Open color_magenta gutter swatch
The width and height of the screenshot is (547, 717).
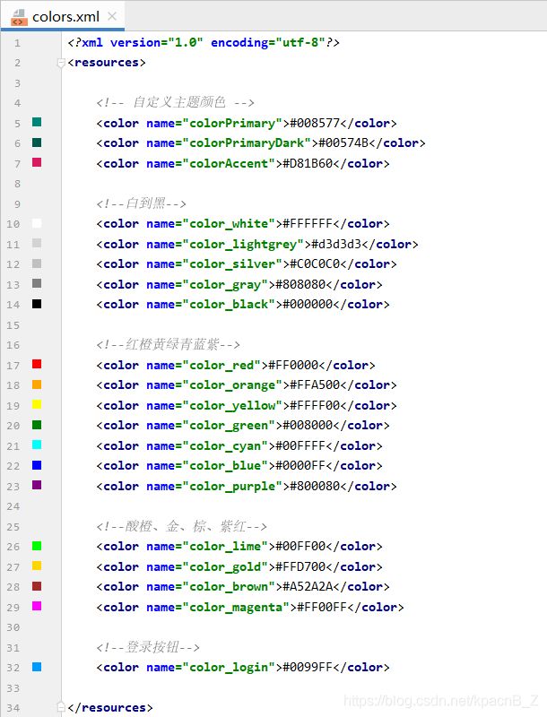click(37, 607)
